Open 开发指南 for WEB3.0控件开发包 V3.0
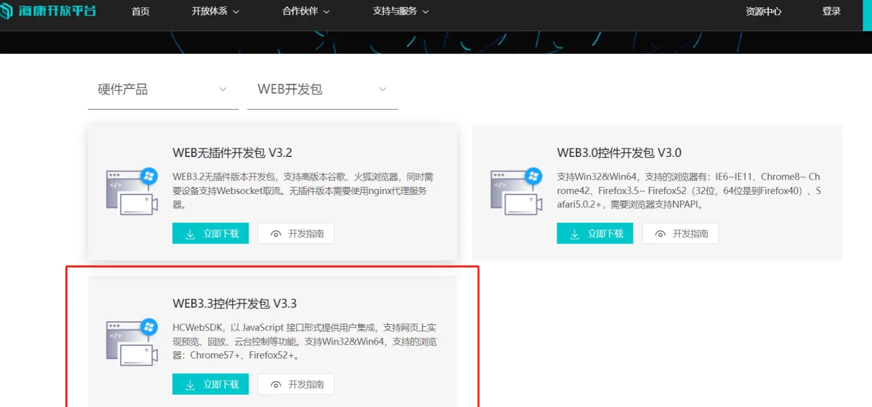Image resolution: width=872 pixels, height=407 pixels. 680,233
